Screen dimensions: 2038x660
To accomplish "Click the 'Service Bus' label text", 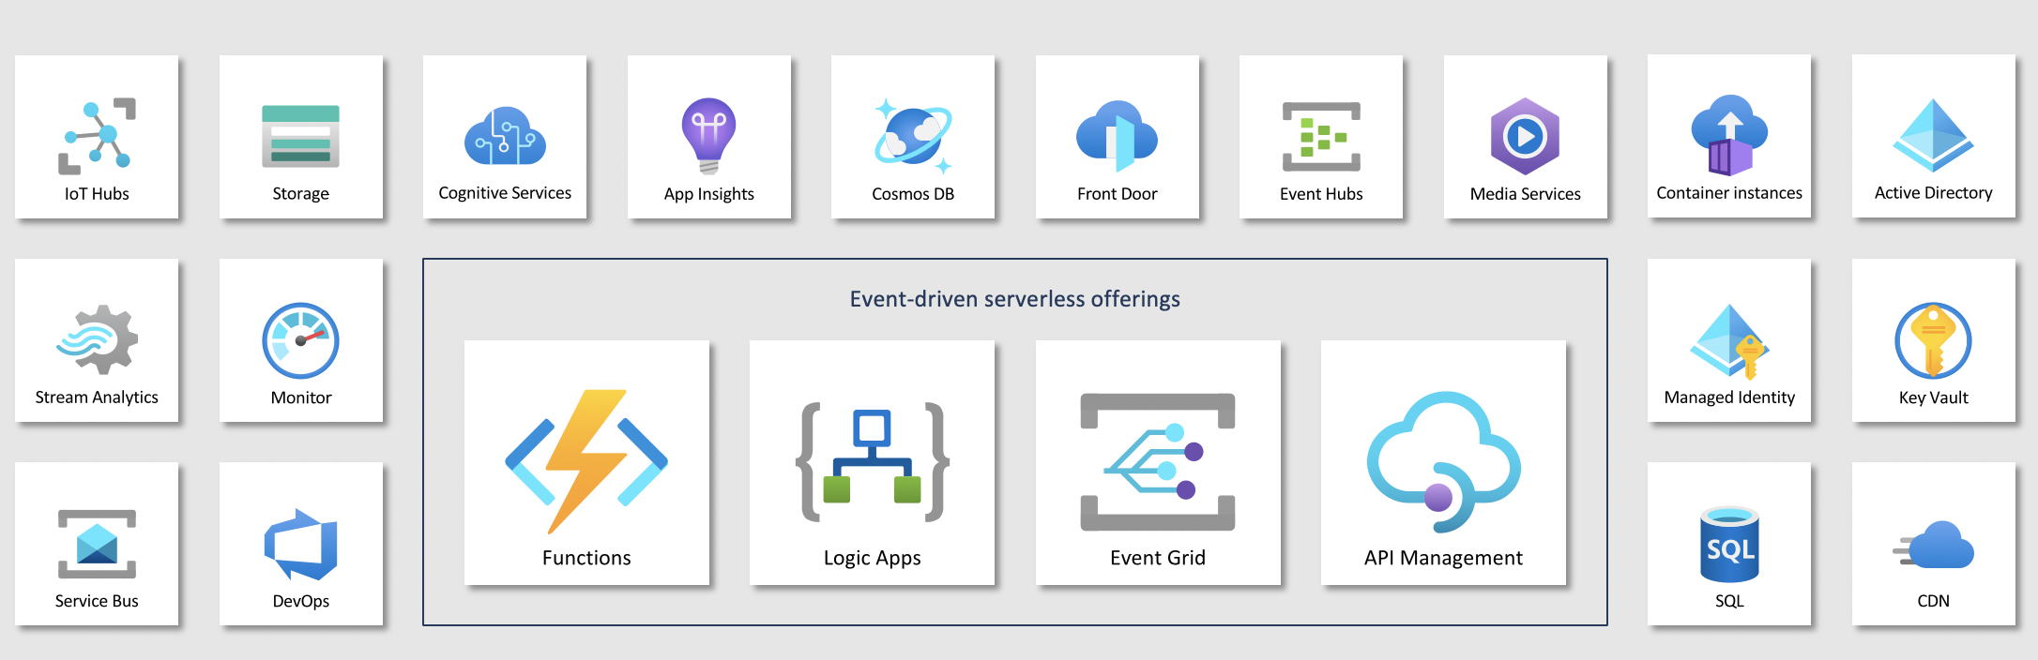I will (97, 601).
